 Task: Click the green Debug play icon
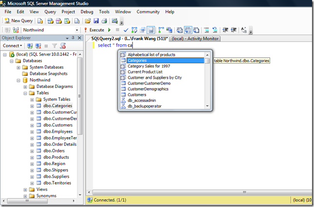click(x=109, y=30)
